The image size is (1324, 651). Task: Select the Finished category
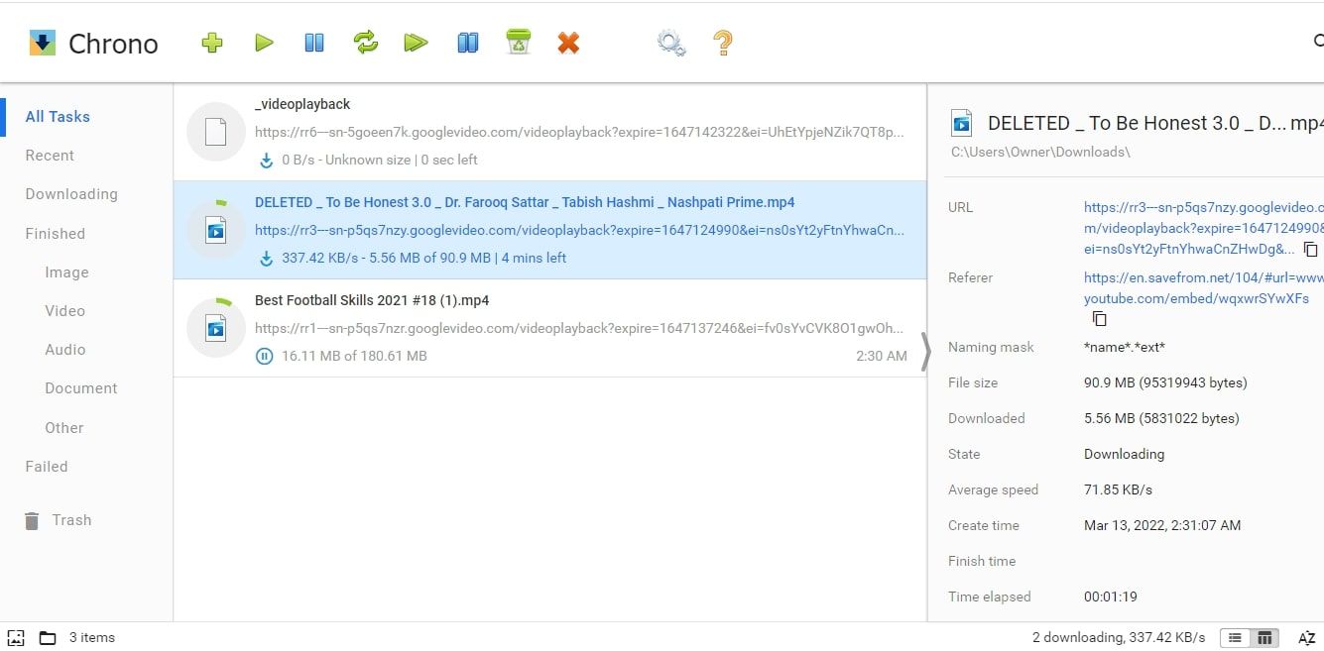click(x=56, y=234)
